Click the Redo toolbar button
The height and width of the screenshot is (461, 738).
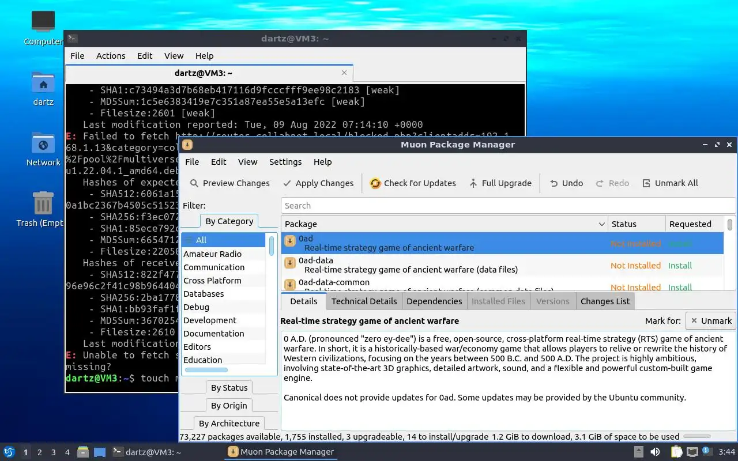tap(612, 183)
